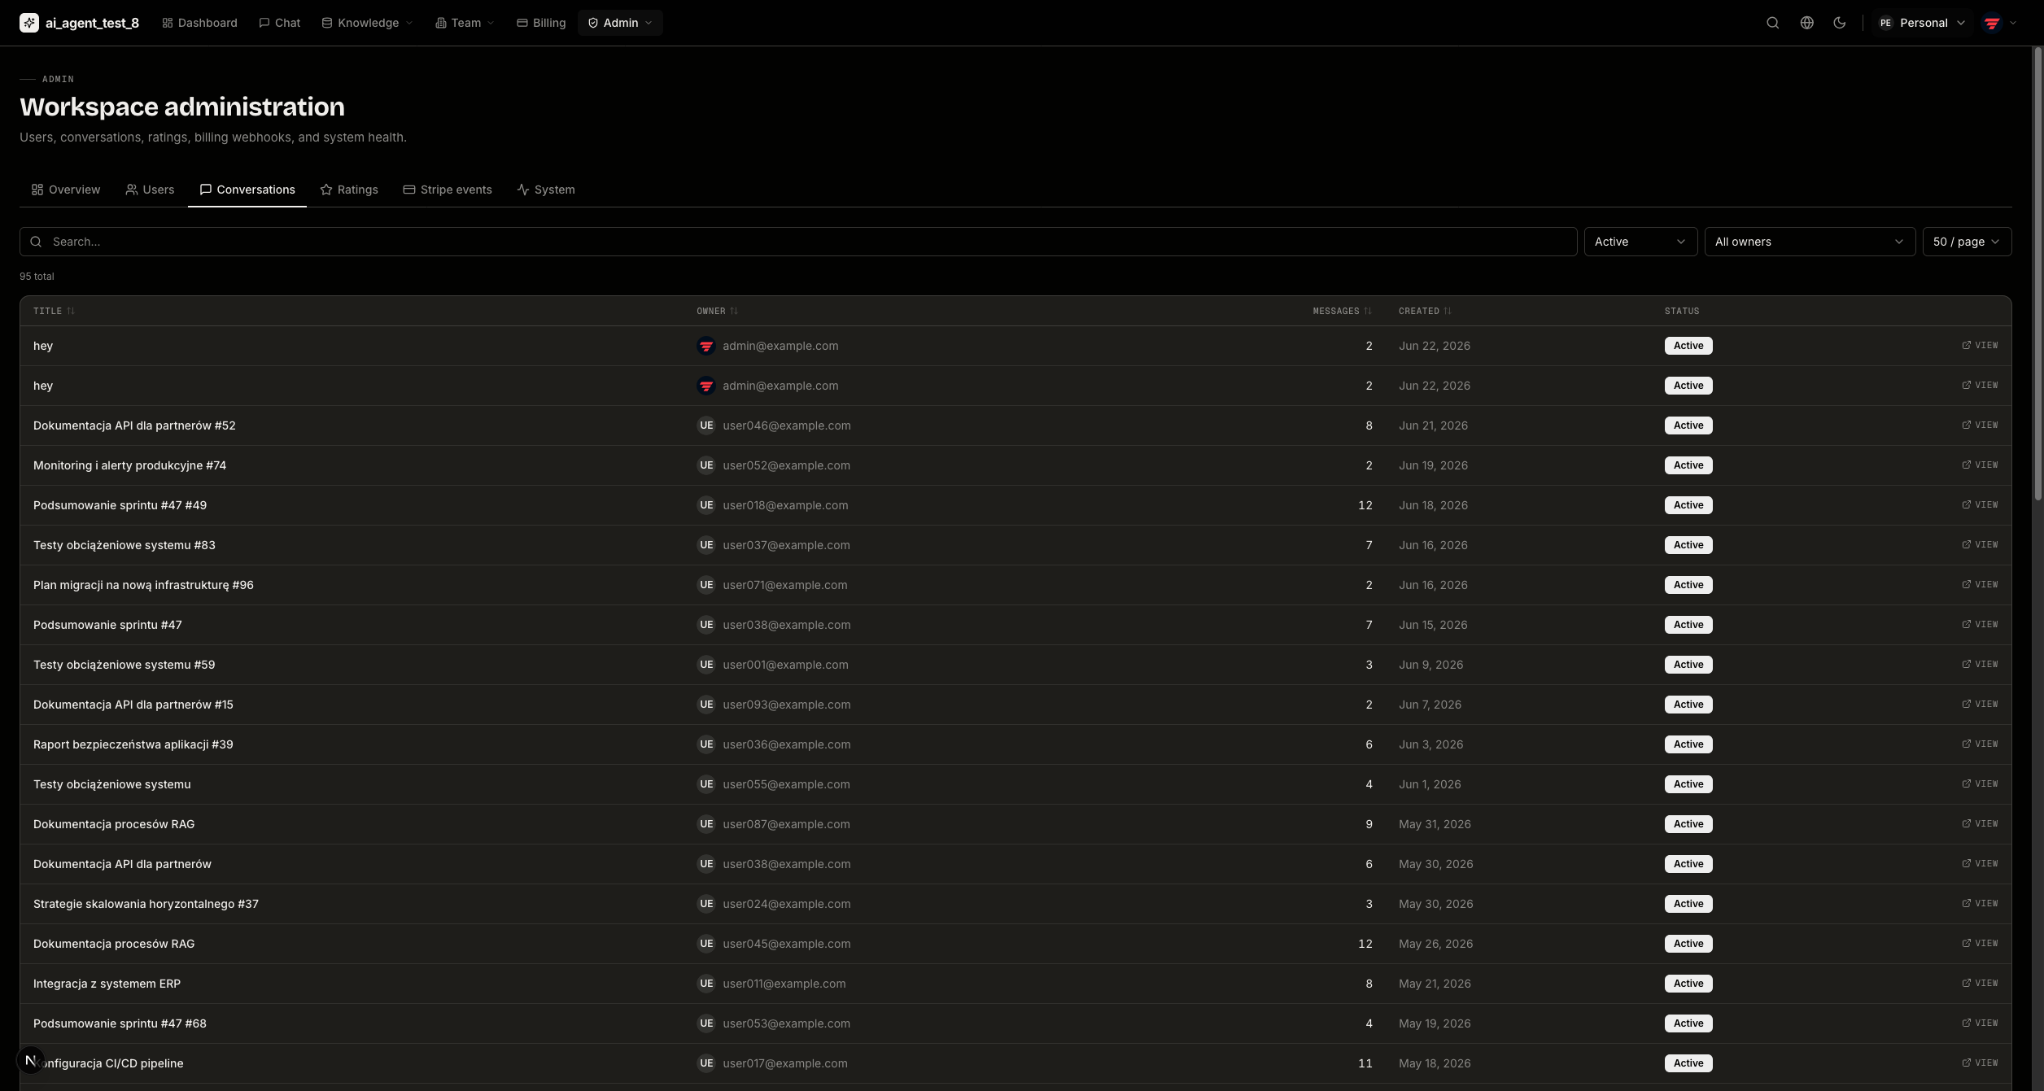This screenshot has height=1091, width=2044.
Task: Click the round N button at bottom left
Action: pos(31,1060)
